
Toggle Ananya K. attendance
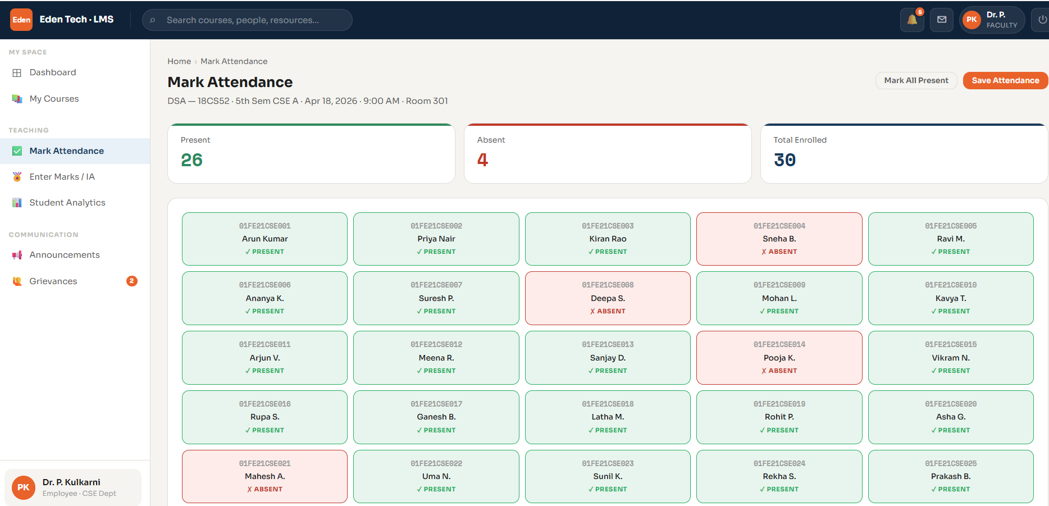coord(264,298)
